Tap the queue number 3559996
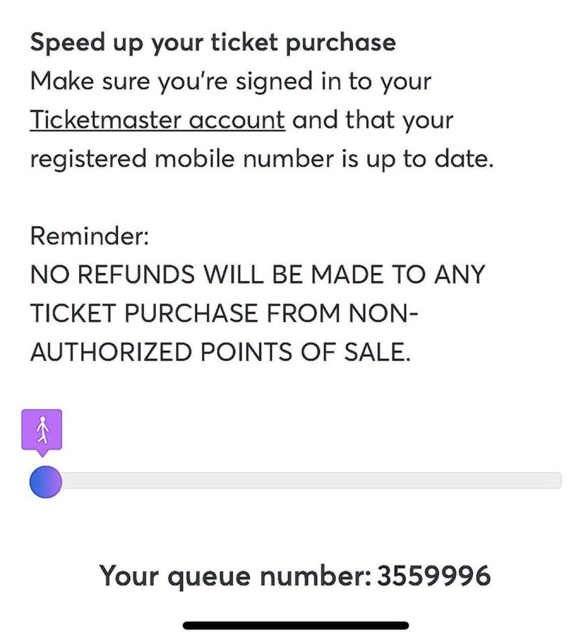 pyautogui.click(x=433, y=576)
